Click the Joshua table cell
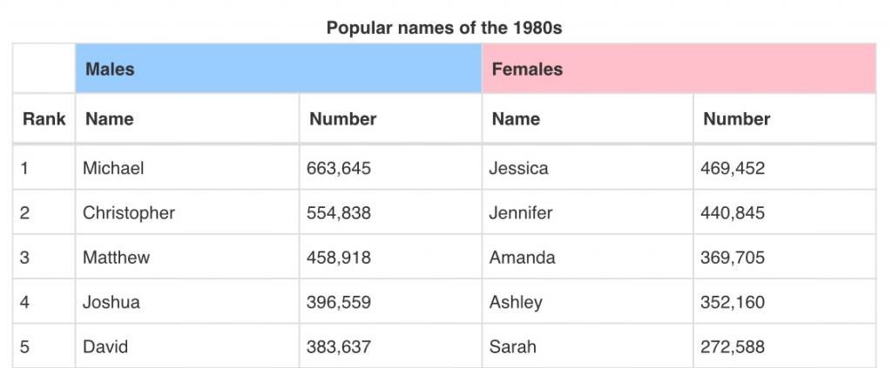892x368 pixels. pos(187,302)
